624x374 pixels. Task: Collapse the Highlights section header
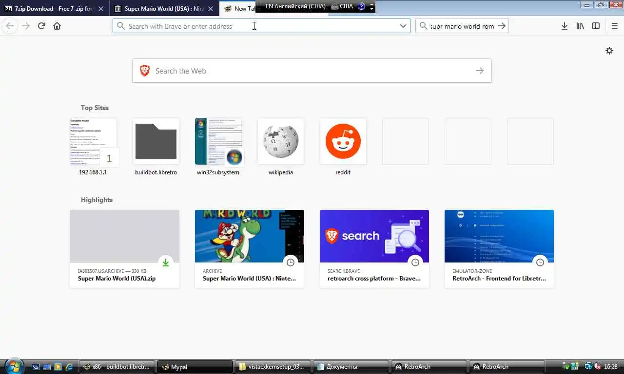(x=97, y=200)
